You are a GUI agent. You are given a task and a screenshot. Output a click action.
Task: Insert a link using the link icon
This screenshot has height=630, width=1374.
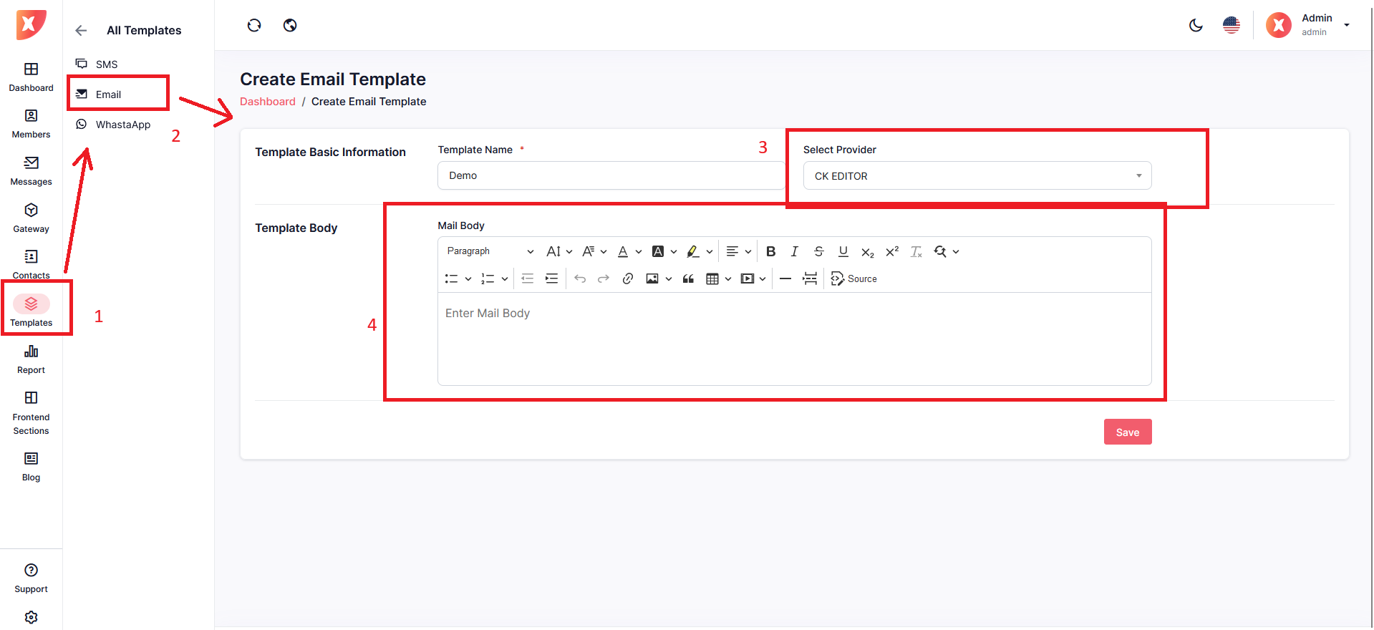[627, 278]
